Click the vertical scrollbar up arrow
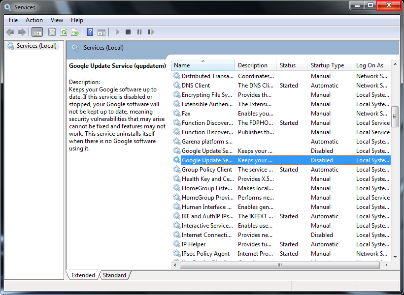 click(x=395, y=64)
